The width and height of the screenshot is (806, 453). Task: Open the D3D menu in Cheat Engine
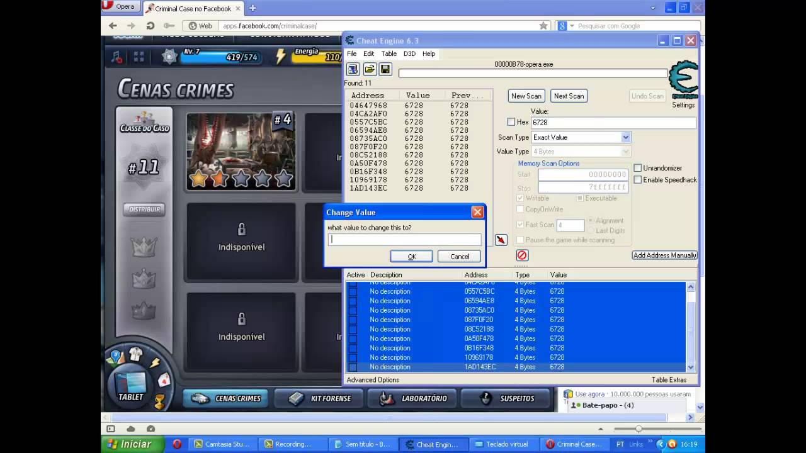[409, 53]
